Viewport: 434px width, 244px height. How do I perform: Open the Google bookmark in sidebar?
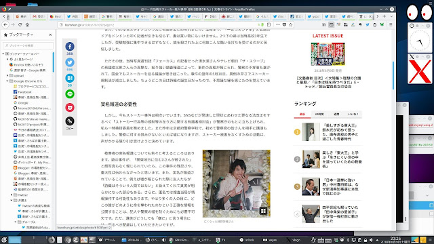21,102
